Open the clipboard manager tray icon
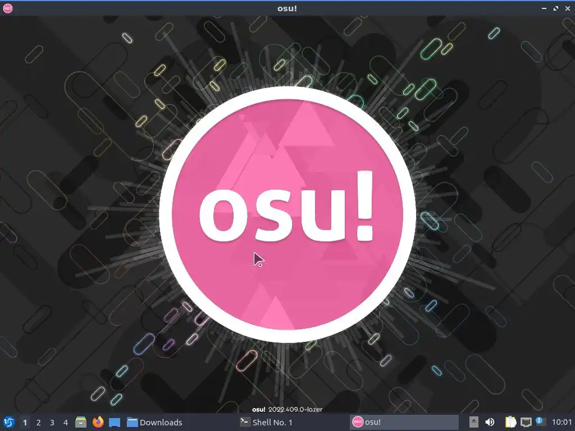This screenshot has height=431, width=575. click(x=510, y=422)
